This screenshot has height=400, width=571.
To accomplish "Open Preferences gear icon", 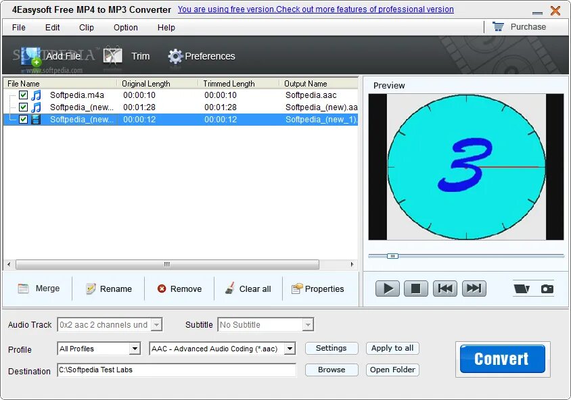I will (x=175, y=56).
